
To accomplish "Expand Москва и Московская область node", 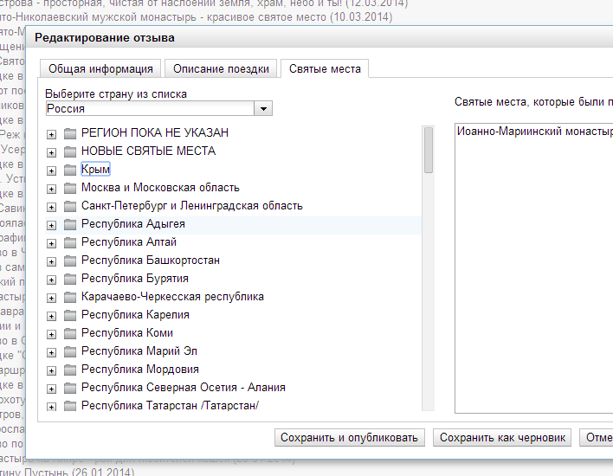I will click(x=52, y=189).
